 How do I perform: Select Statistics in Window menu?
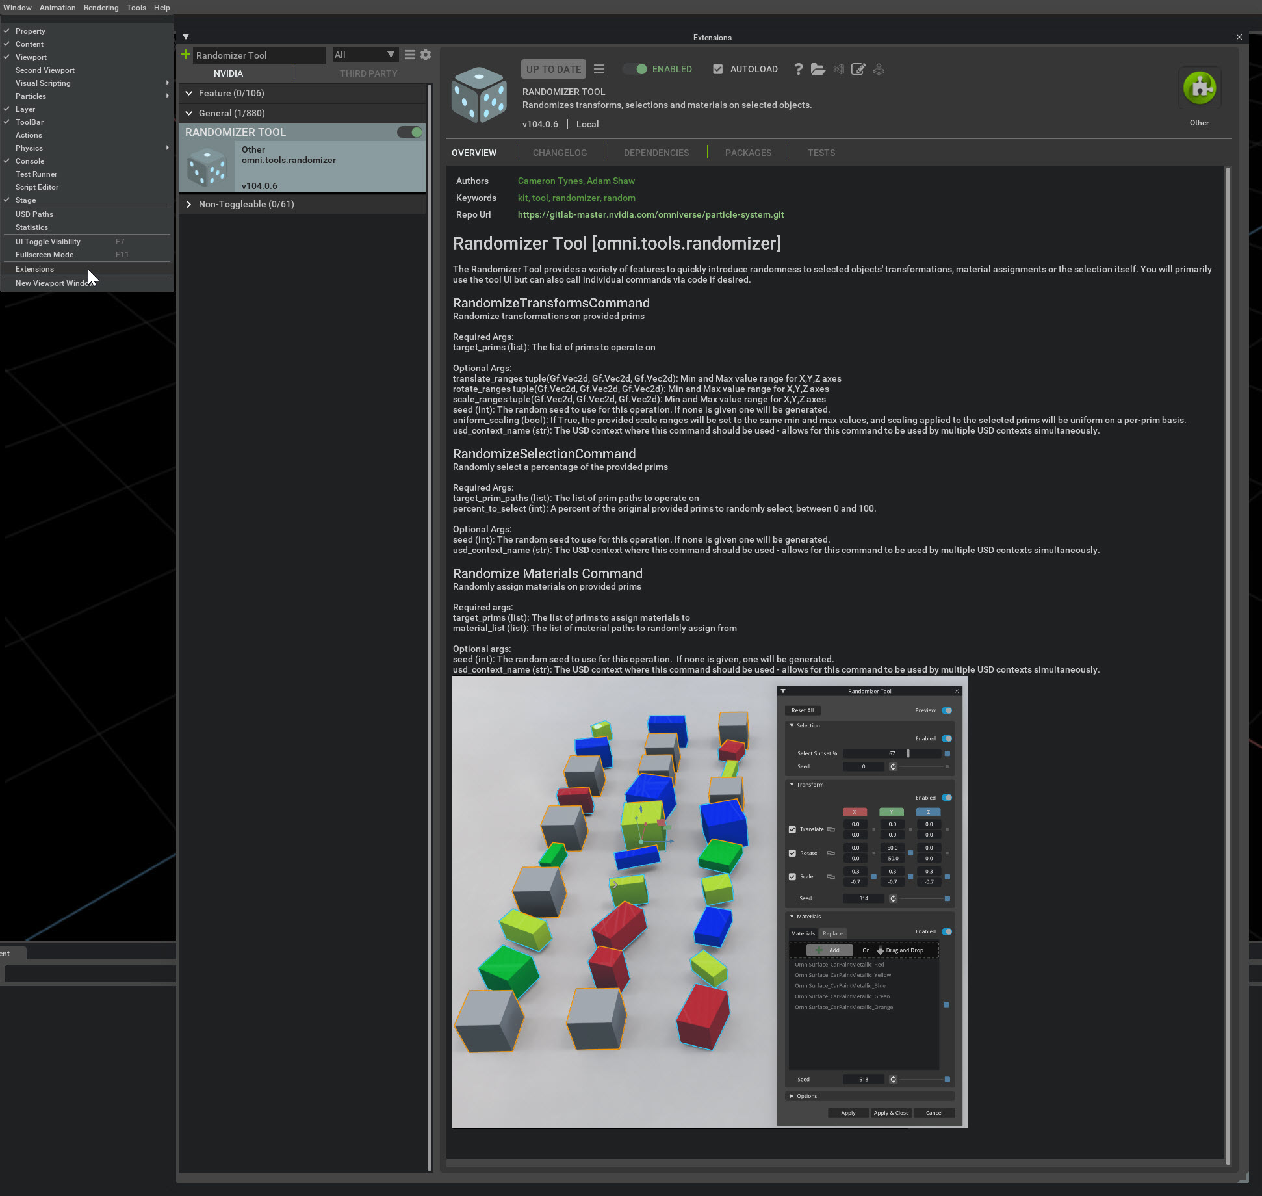(x=86, y=227)
